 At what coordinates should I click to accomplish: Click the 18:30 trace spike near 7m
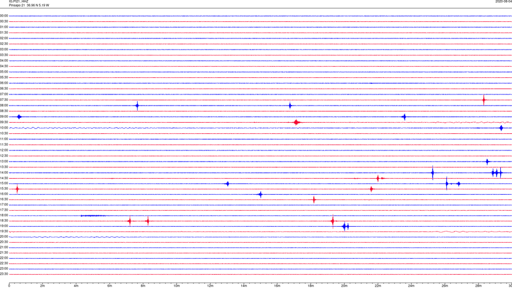pyautogui.click(x=130, y=221)
